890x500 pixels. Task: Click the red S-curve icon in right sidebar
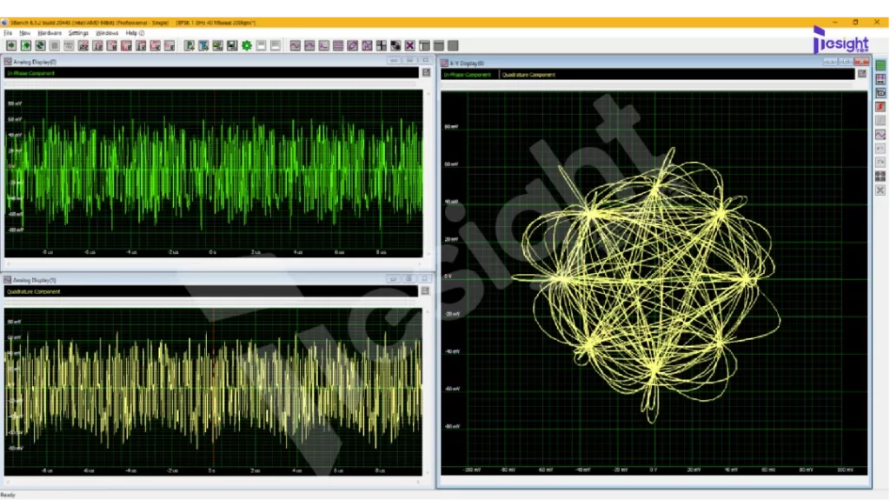click(880, 107)
